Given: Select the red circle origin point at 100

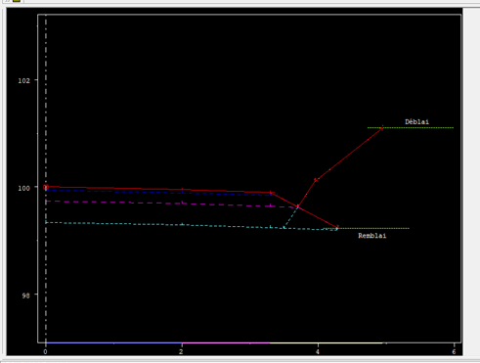Looking at the screenshot, I should click(46, 187).
